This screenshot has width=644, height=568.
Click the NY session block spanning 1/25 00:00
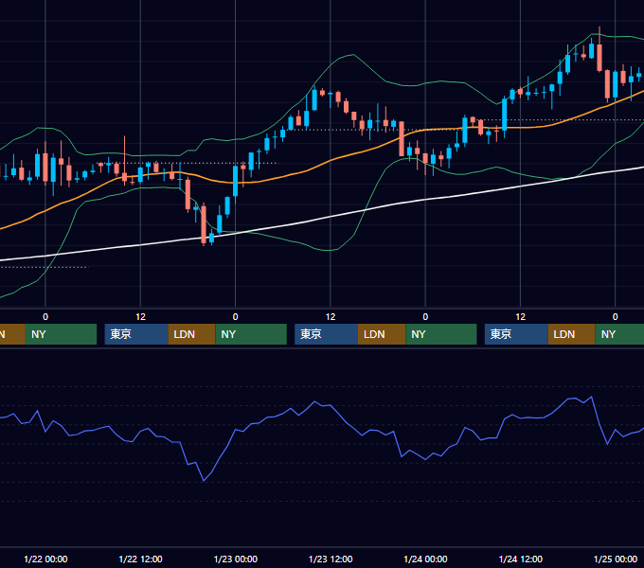(x=619, y=334)
